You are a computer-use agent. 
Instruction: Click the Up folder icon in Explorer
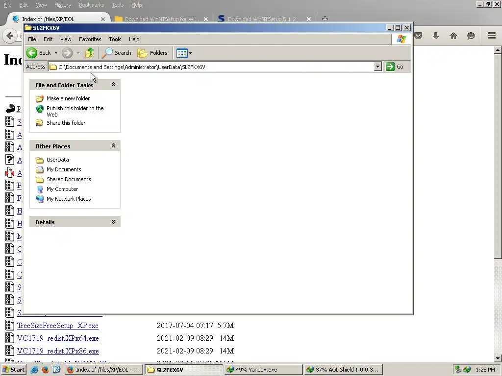coord(90,53)
